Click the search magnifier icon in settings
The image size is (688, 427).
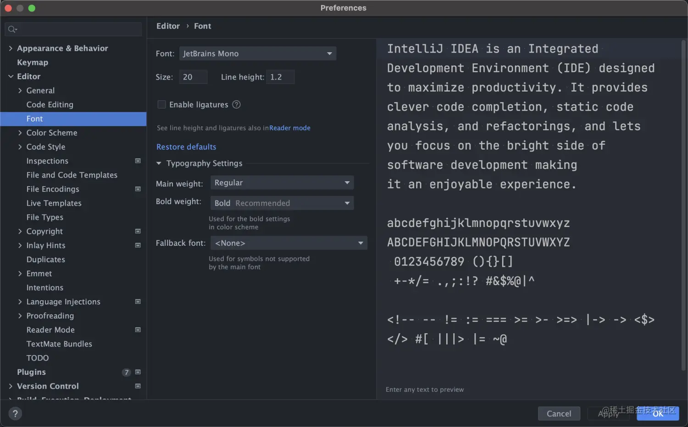tap(12, 29)
